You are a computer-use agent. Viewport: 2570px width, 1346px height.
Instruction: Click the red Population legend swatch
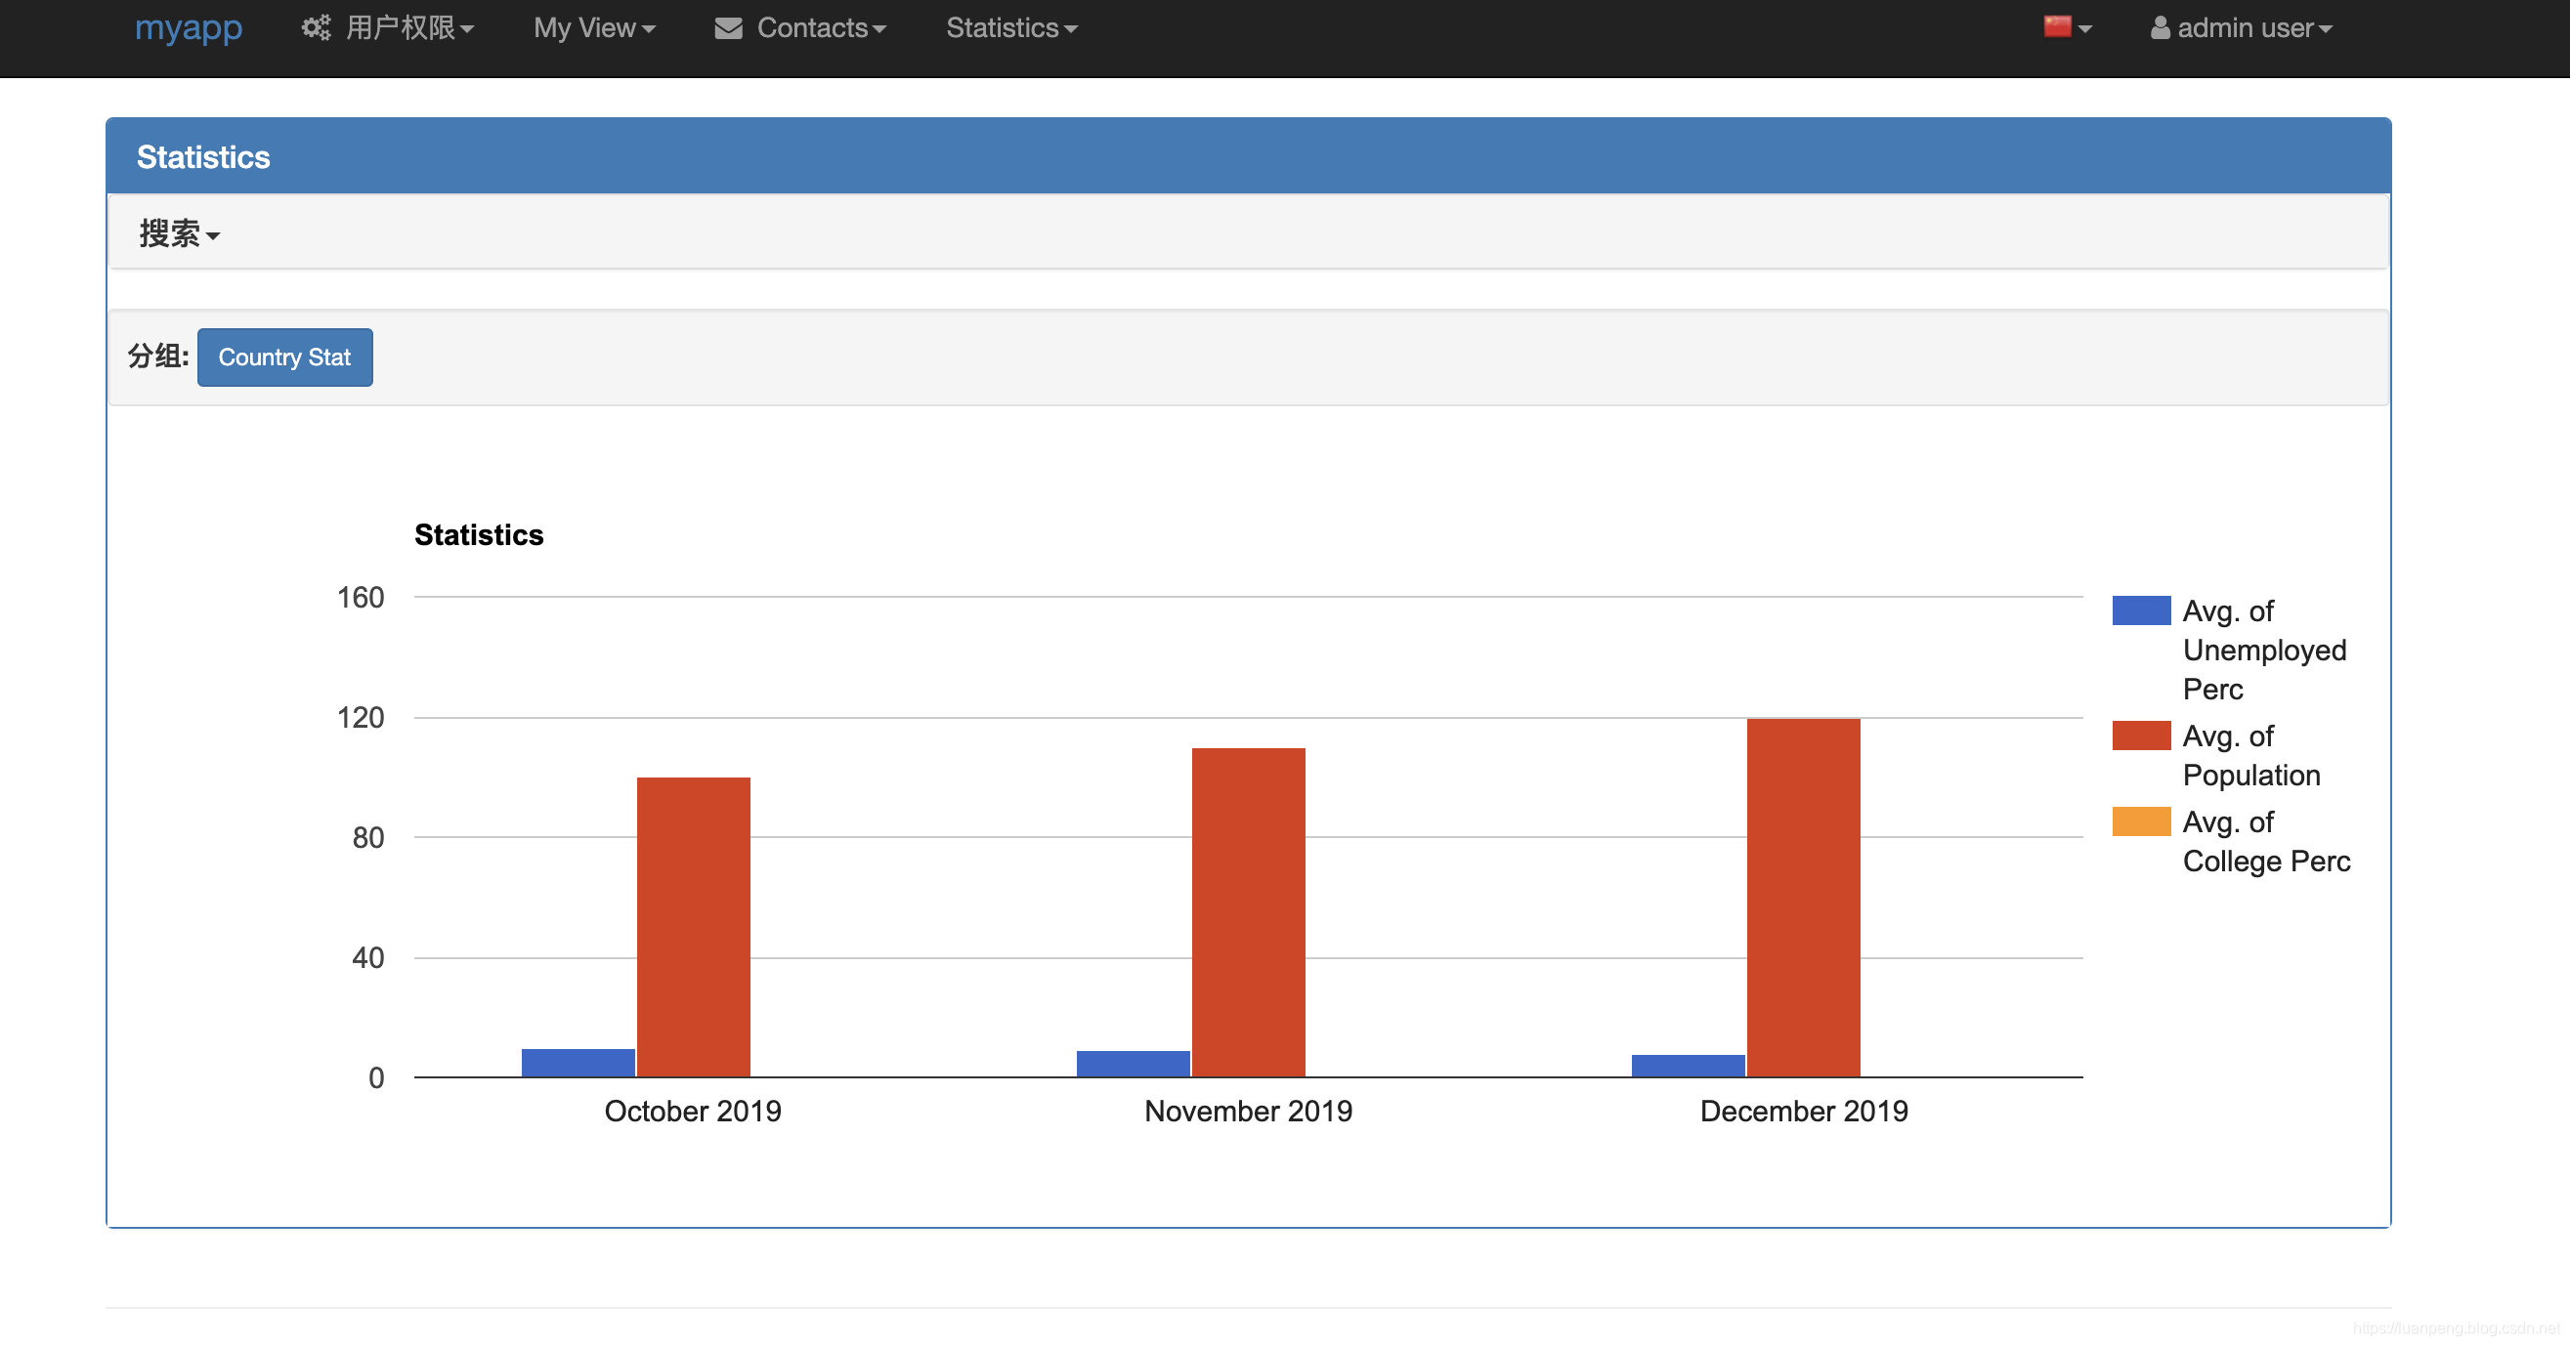[x=2141, y=736]
